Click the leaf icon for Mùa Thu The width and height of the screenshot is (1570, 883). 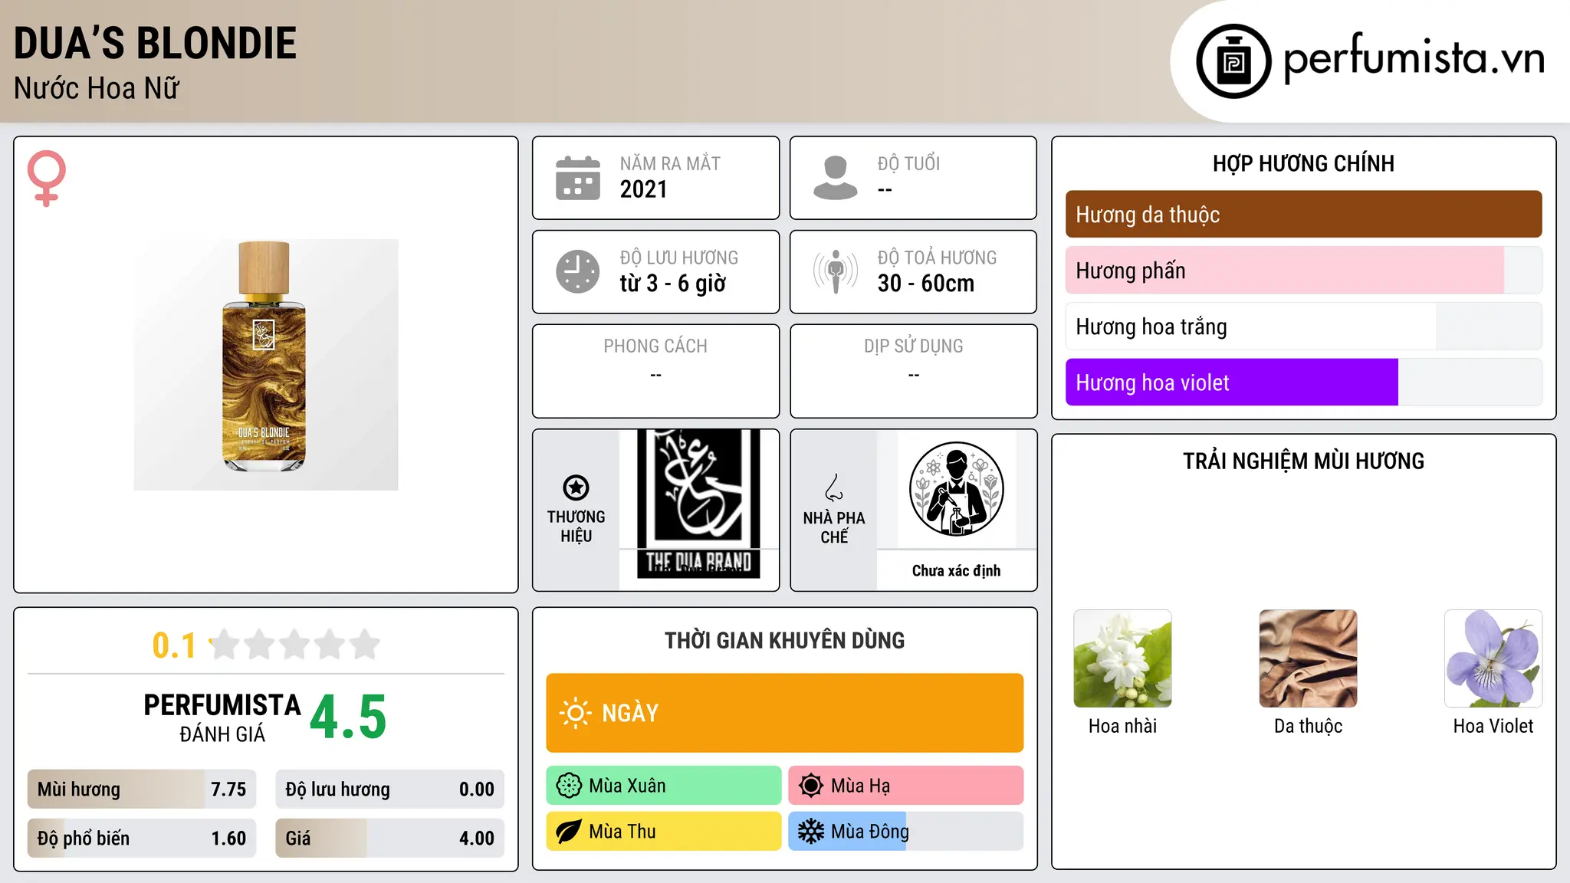click(569, 832)
